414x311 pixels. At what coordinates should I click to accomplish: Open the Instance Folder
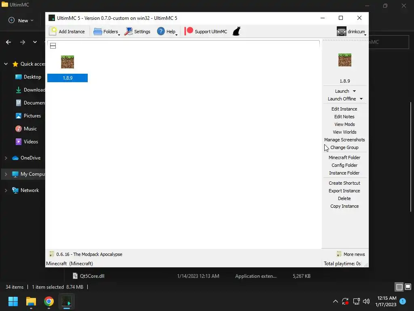(344, 173)
